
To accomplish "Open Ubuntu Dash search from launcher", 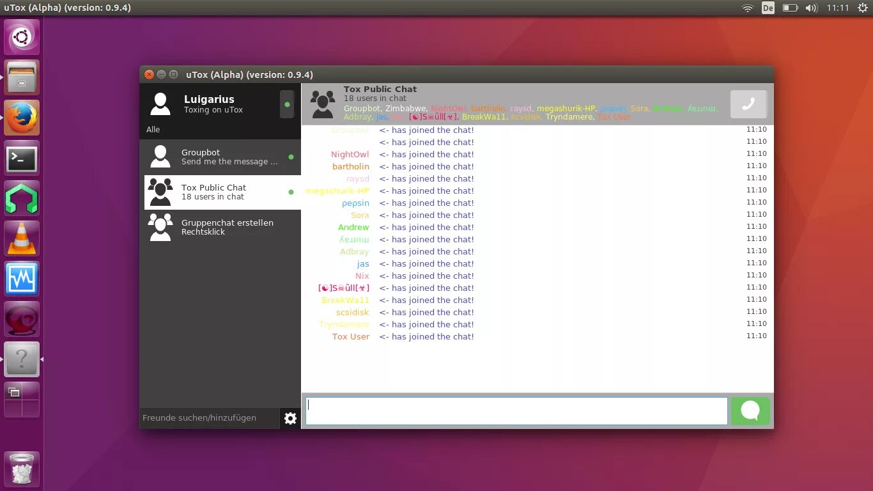I will (x=22, y=37).
